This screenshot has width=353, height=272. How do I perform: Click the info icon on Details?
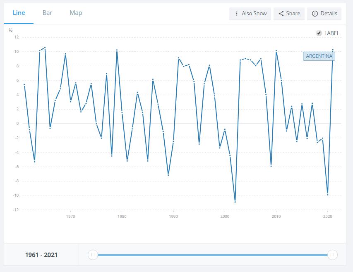(x=315, y=14)
